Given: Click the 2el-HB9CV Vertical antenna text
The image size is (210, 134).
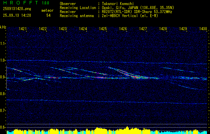Looking at the screenshot, I should (130, 16).
